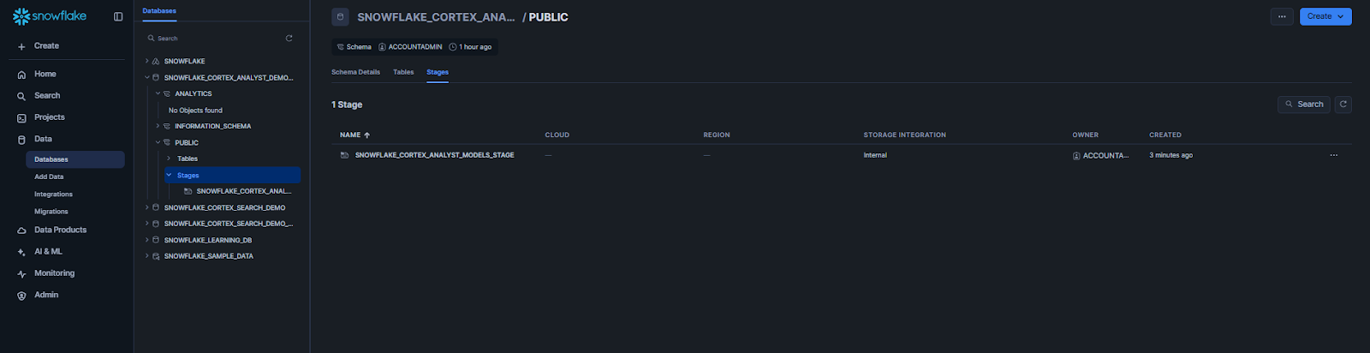Viewport: 1370px width, 353px height.
Task: Click the stages Search button
Action: coord(1303,105)
